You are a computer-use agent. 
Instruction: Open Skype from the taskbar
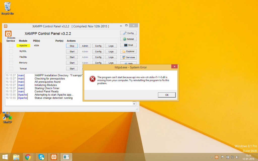coord(41,157)
